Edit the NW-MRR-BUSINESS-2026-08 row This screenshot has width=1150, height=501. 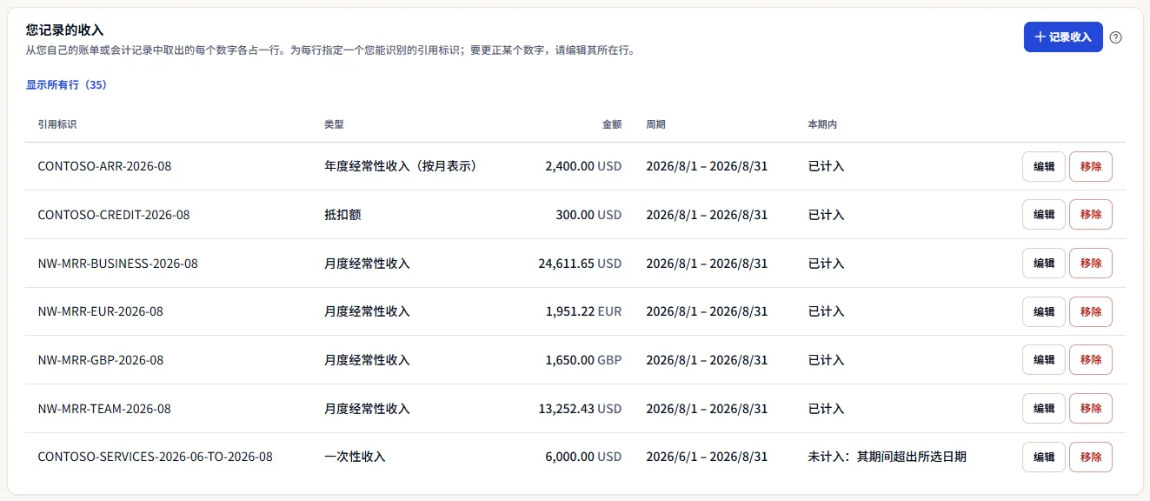tap(1044, 264)
